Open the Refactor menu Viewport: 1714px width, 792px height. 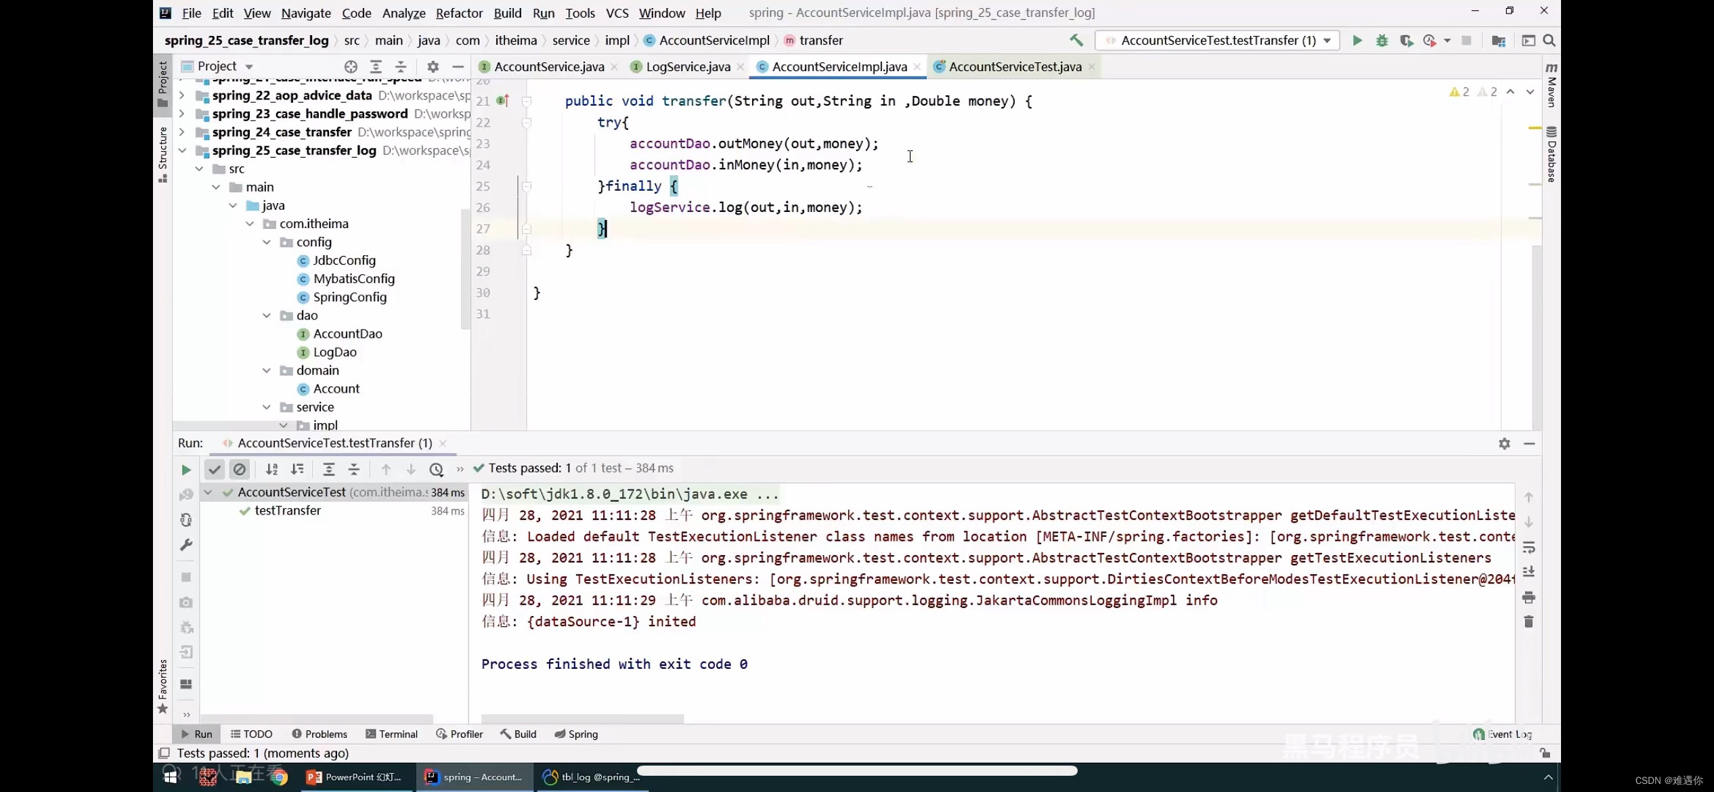point(459,13)
